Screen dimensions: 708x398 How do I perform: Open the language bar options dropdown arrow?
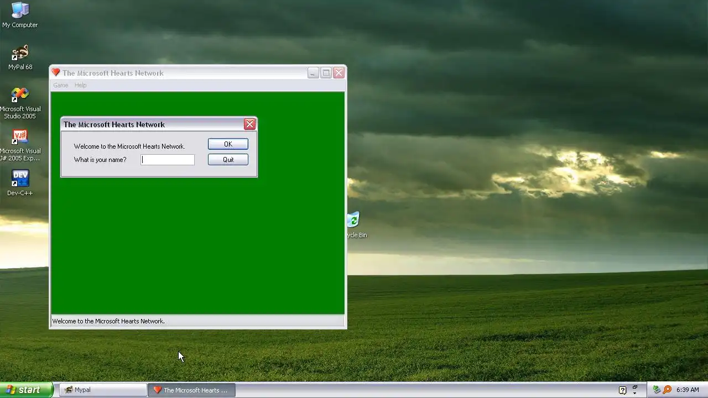634,393
